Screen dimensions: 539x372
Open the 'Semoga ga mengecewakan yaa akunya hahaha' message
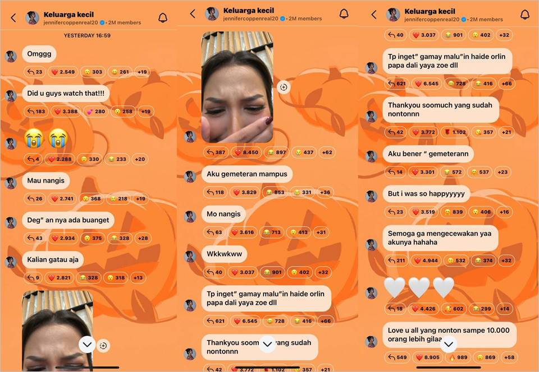440,238
